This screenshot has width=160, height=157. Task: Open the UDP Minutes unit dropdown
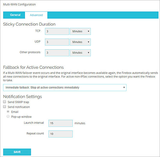pos(80,42)
